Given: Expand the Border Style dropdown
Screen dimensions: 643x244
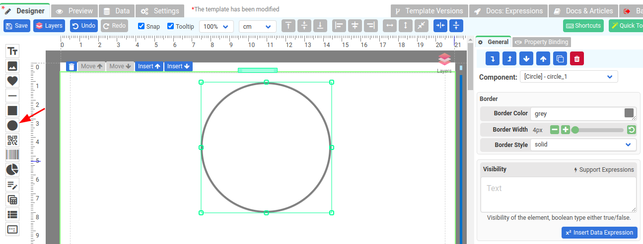Looking at the screenshot, I should [x=583, y=145].
